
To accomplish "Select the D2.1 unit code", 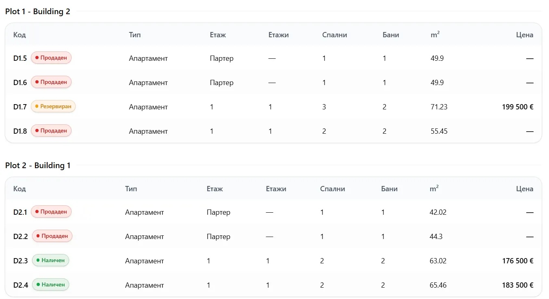I will point(20,212).
